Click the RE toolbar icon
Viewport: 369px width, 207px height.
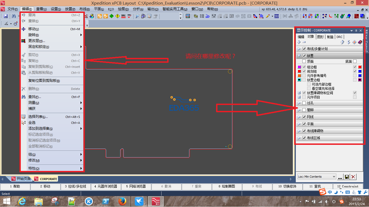[x=232, y=16]
